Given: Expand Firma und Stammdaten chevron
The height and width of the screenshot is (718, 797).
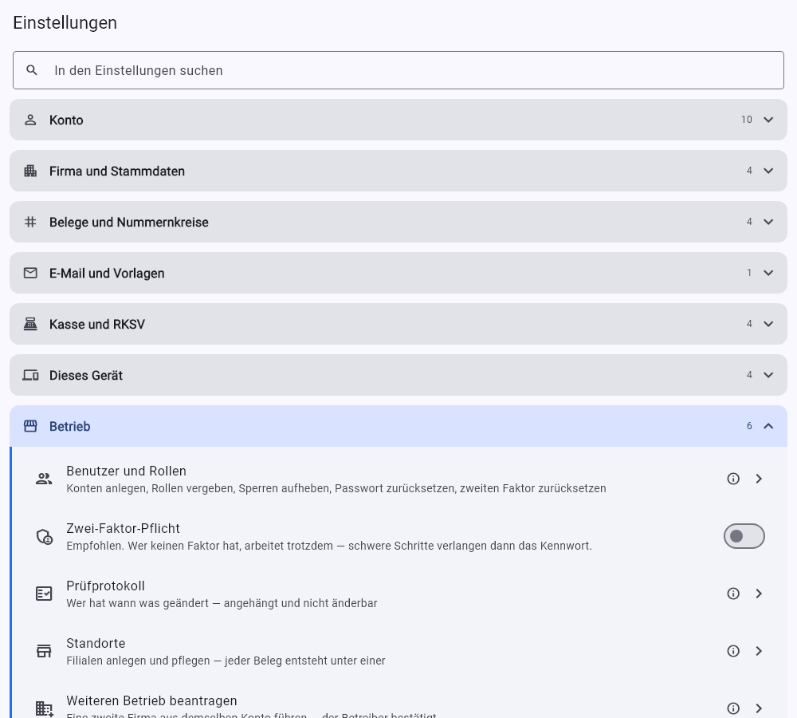Looking at the screenshot, I should click(x=768, y=171).
